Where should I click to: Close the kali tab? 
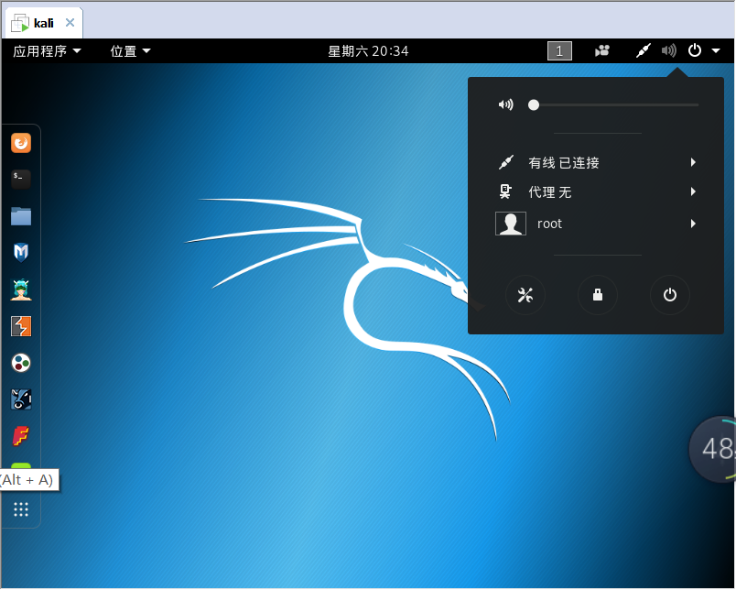(70, 23)
